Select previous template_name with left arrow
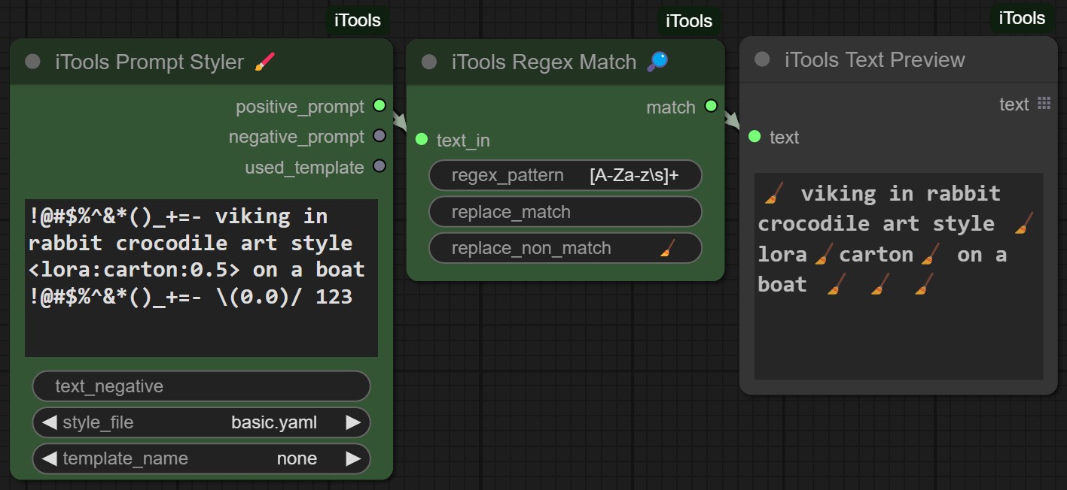Viewport: 1067px width, 490px height. click(x=50, y=458)
